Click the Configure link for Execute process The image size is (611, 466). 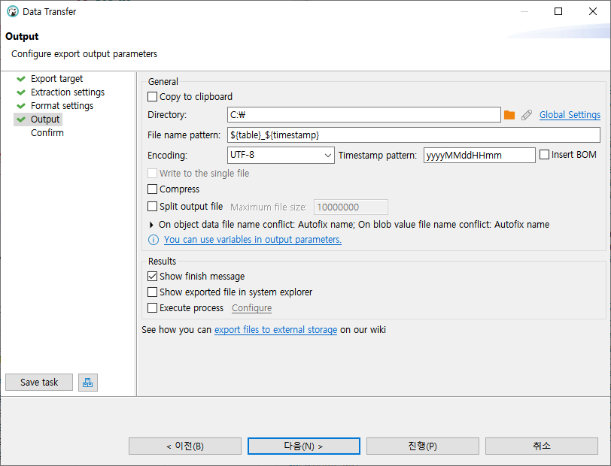[x=252, y=308]
